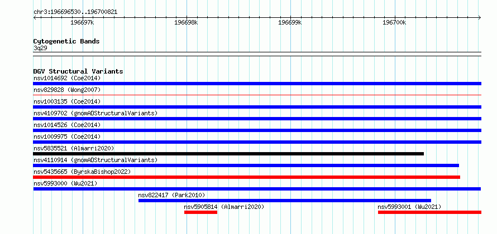Click the chr3:196696530..196700821 coordinate label
This screenshot has width=497, height=234.
pyautogui.click(x=75, y=12)
